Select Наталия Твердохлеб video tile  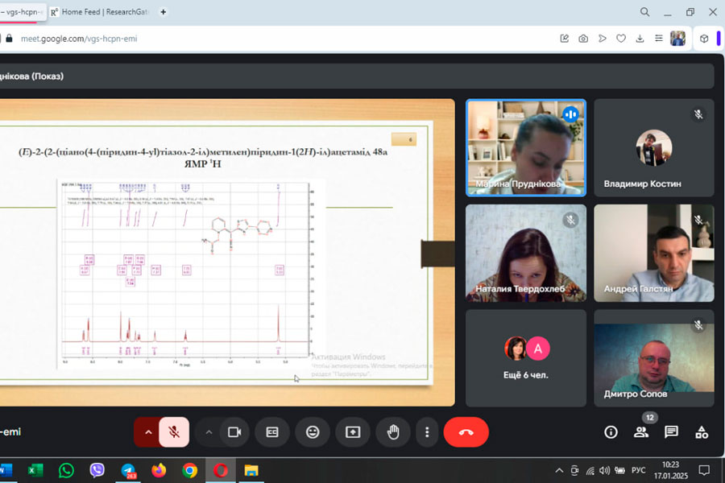(526, 254)
